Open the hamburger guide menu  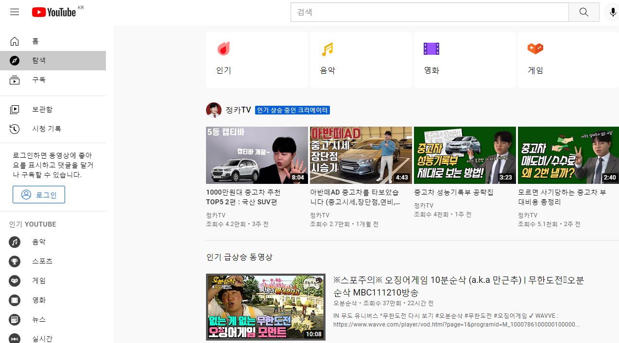[x=15, y=12]
